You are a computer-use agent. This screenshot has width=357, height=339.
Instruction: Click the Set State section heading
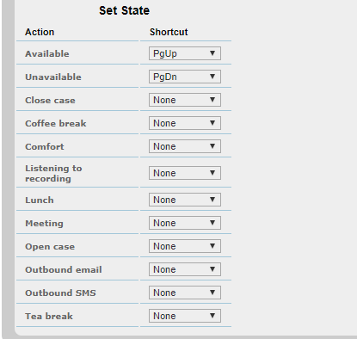124,10
